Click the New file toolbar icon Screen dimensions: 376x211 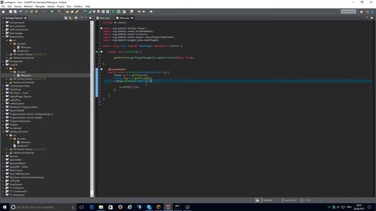click(4, 12)
